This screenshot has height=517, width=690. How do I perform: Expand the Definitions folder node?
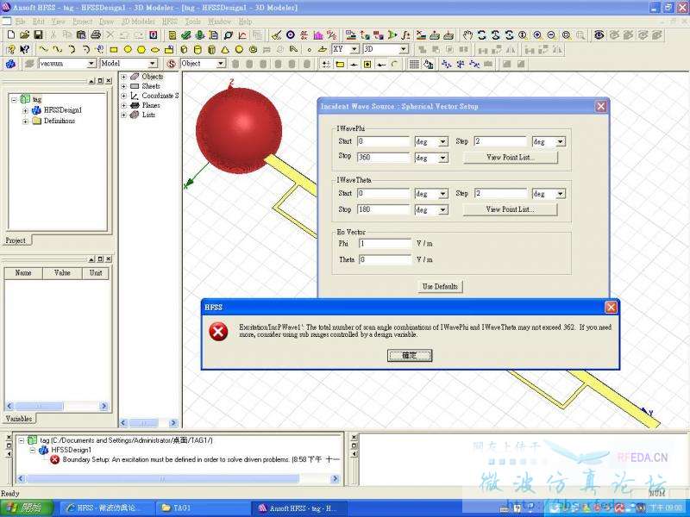pyautogui.click(x=25, y=121)
